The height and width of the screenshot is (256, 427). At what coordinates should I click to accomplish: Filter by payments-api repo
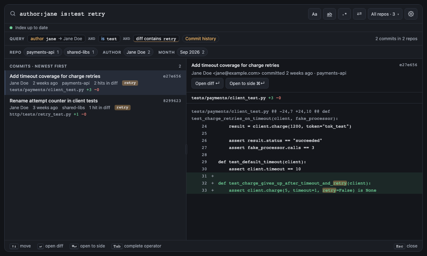tap(43, 52)
